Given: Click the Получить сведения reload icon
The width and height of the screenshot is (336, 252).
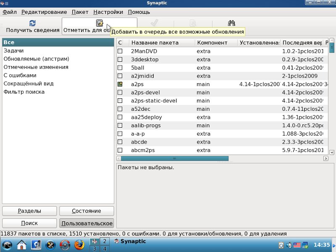Looking at the screenshot, I should point(32,23).
